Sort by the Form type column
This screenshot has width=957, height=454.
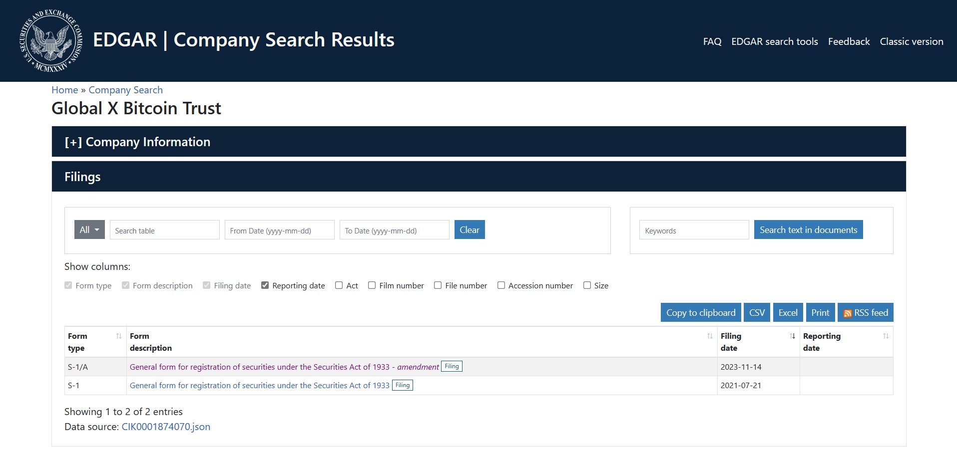[95, 342]
